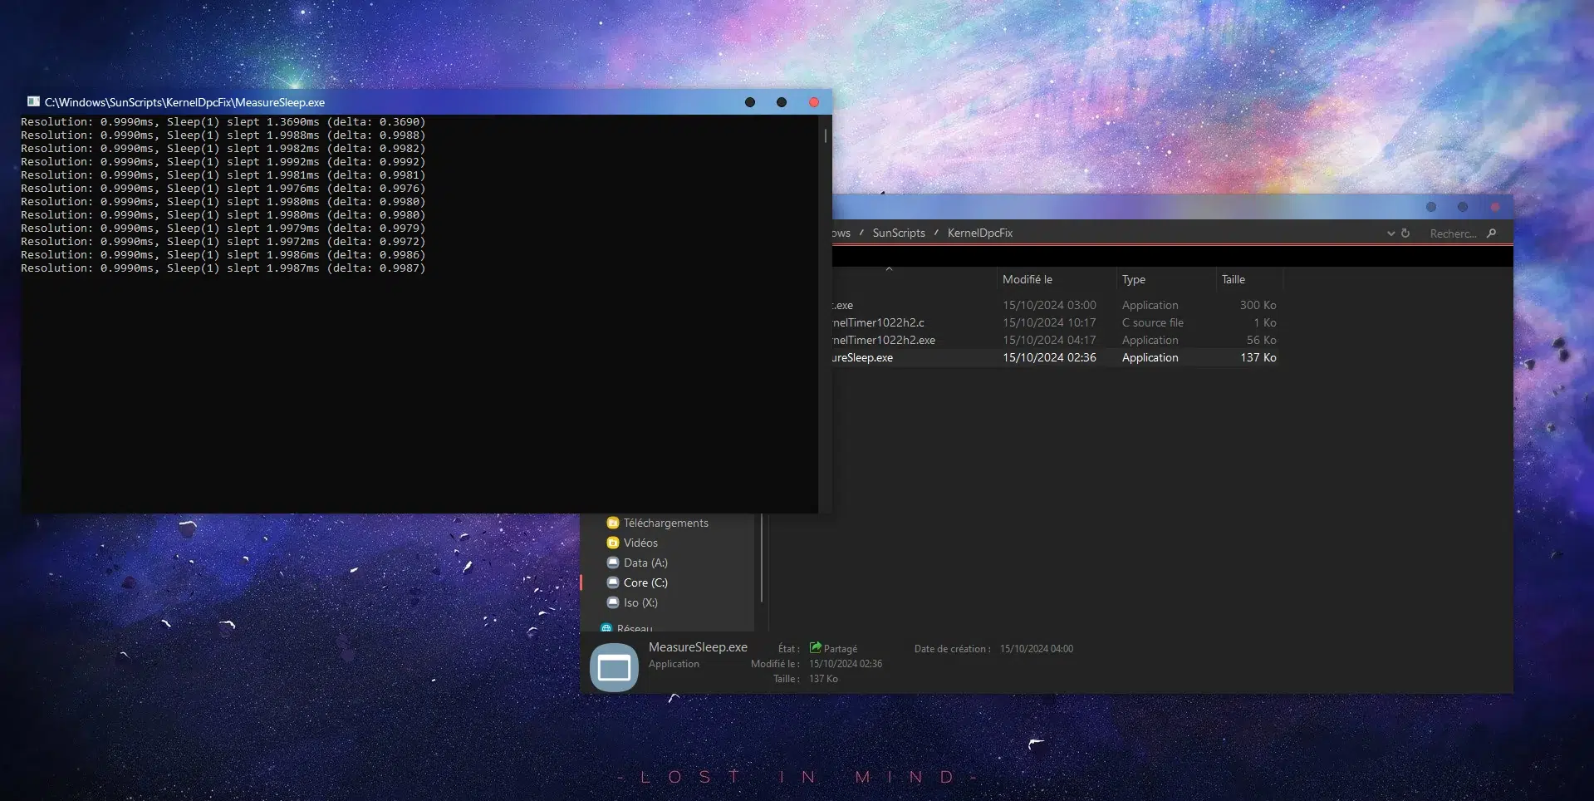This screenshot has width=1594, height=801.
Task: Expand the SunScripts breadcrumb segment
Action: click(898, 233)
